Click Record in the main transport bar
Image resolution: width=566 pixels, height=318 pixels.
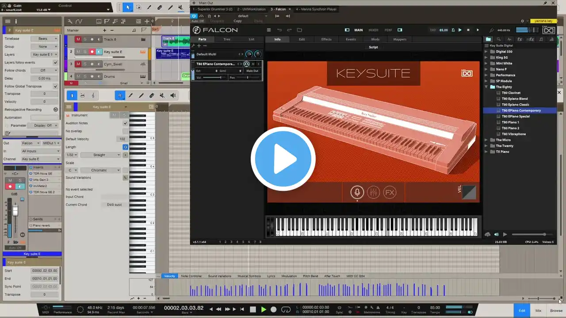(x=274, y=310)
